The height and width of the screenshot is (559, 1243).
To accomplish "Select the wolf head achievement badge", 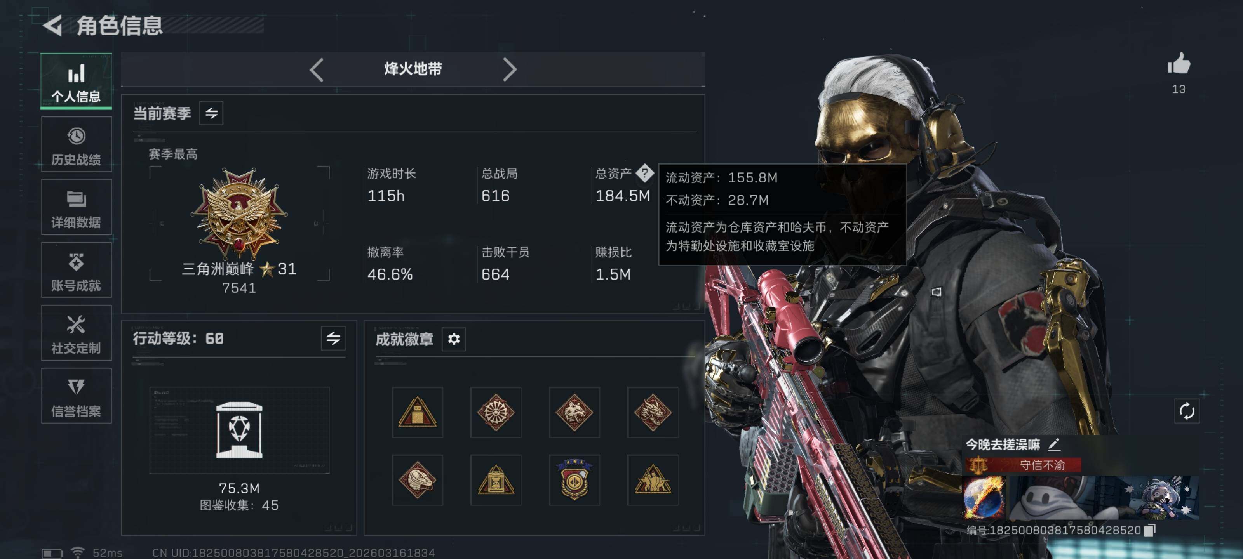I will click(574, 412).
